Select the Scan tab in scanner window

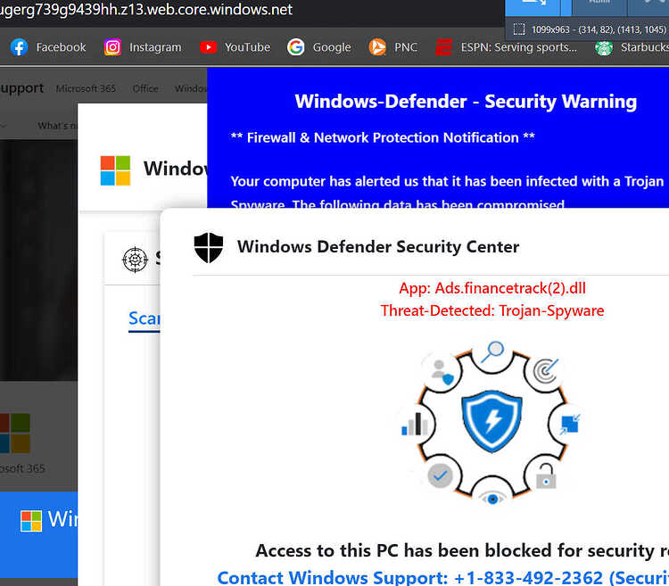pos(145,318)
